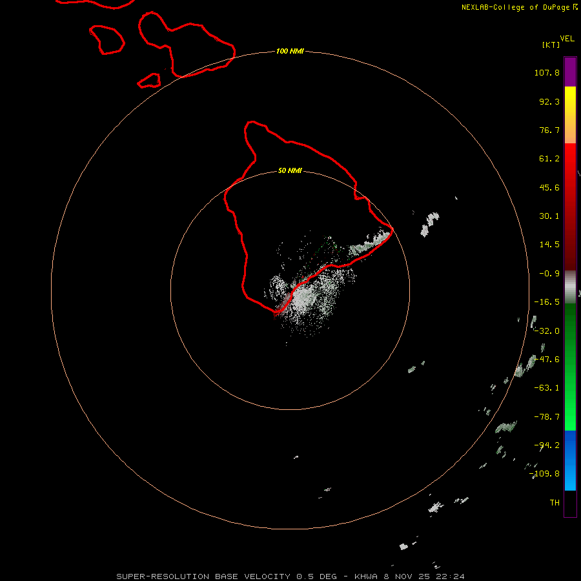Click the 107.8 velocity scale value

pyautogui.click(x=547, y=72)
